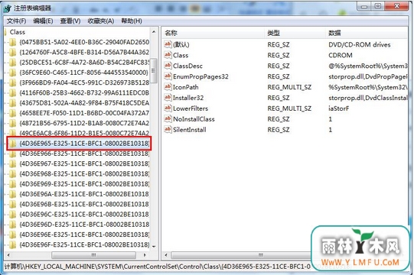414x275 pixels.
Task: Click folder icon of {4658EE7E-F050 key
Action: [x=12, y=113]
